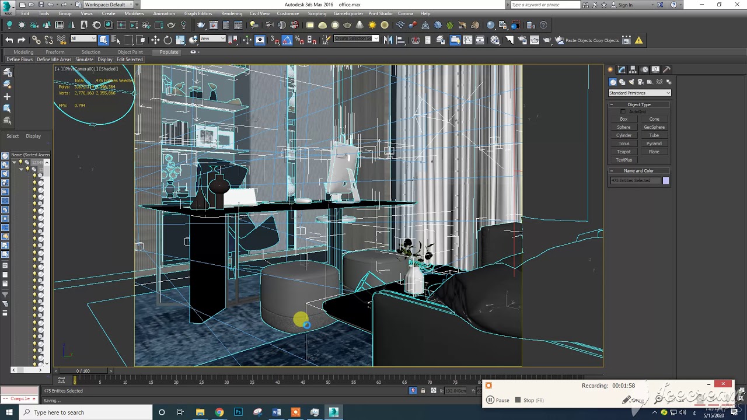Image resolution: width=747 pixels, height=420 pixels.
Task: Switch to the Modify command panel tab
Action: pos(622,69)
